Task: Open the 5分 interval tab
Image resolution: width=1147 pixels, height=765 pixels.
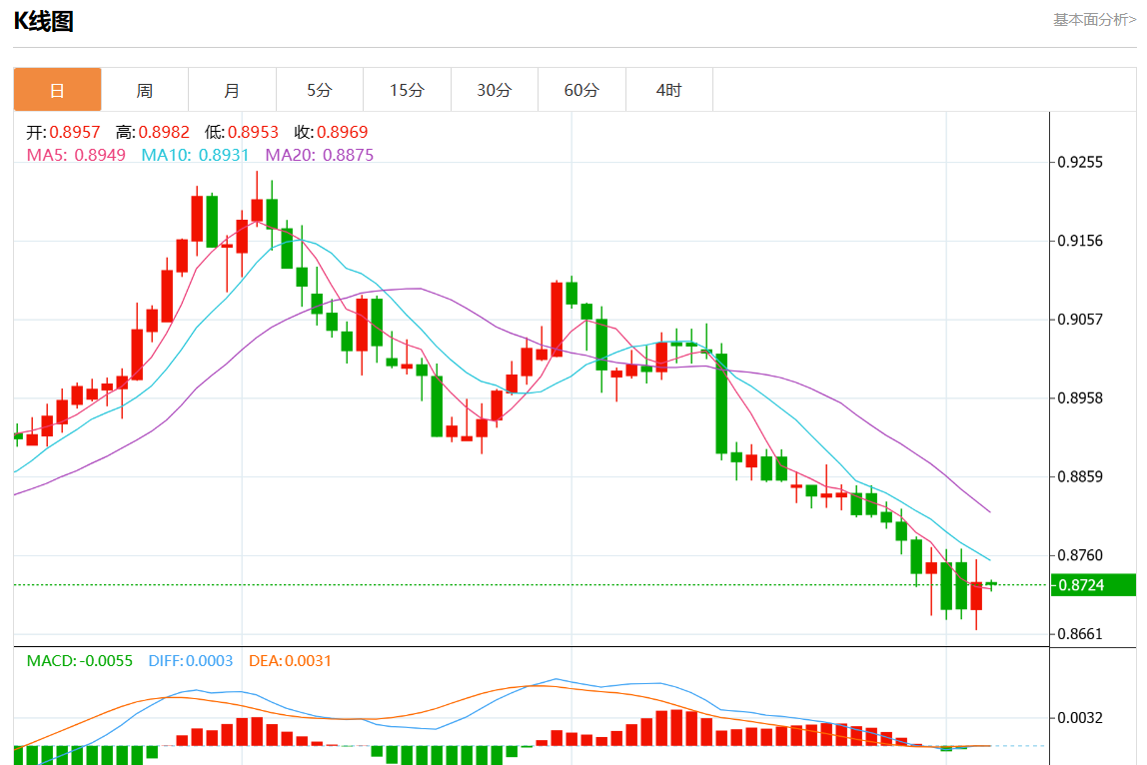Action: point(320,90)
